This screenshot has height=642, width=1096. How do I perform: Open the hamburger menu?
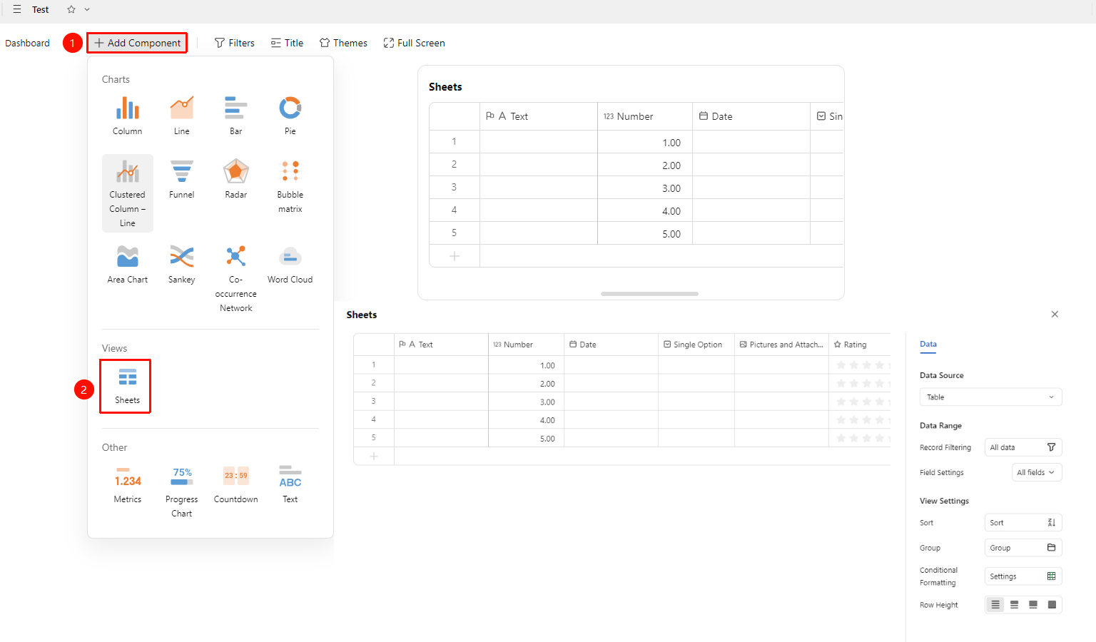tap(17, 9)
